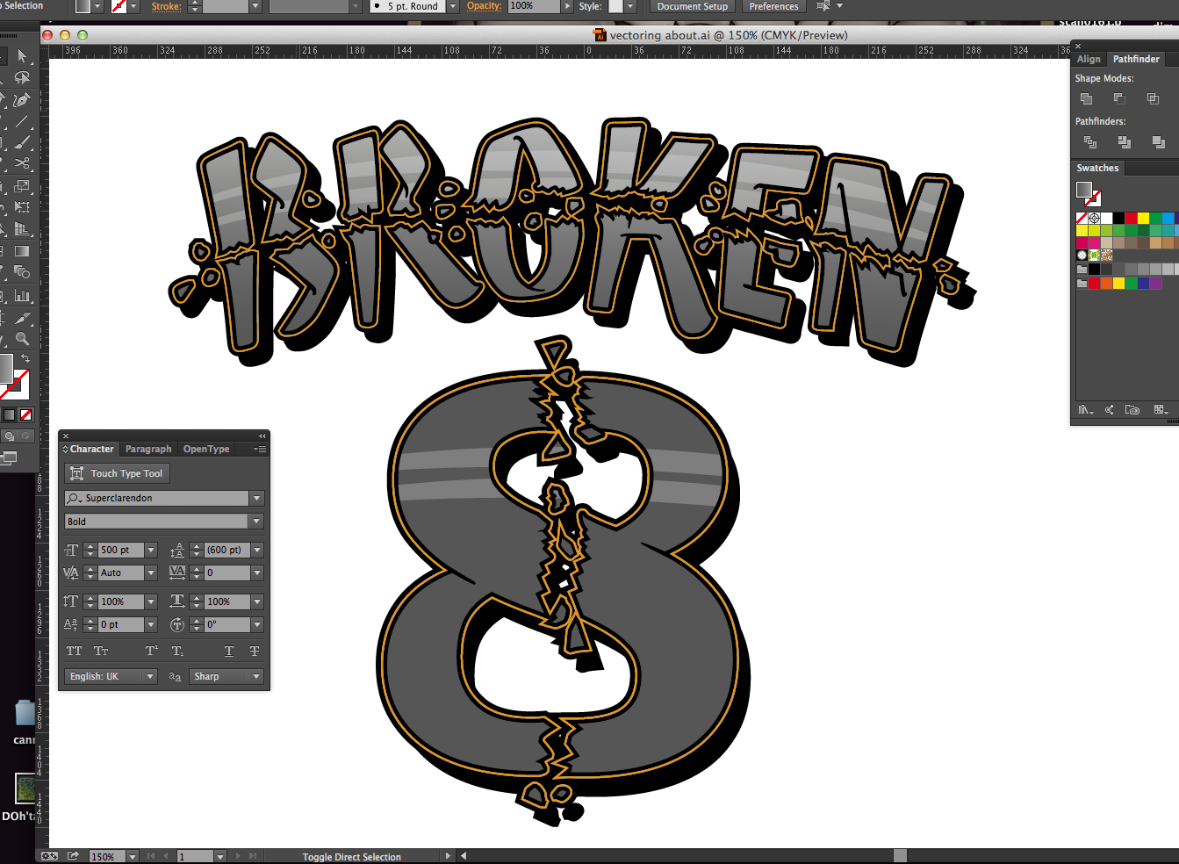The image size is (1179, 864).
Task: Switch to Draw Normal drawing mode
Action: click(9, 436)
